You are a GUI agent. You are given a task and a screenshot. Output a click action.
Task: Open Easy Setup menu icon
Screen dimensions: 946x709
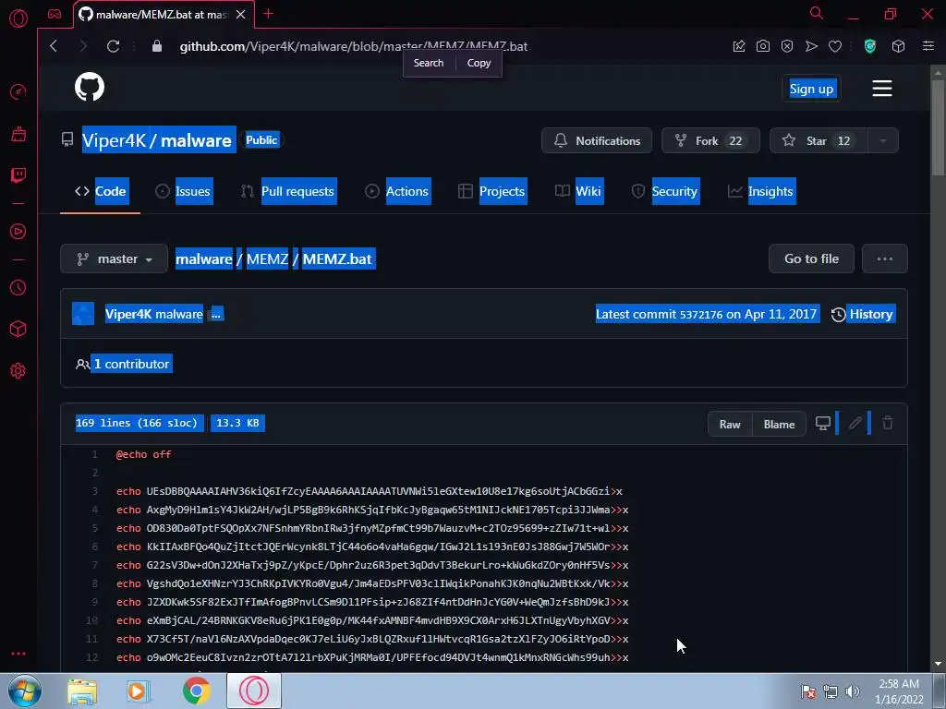[x=928, y=46]
